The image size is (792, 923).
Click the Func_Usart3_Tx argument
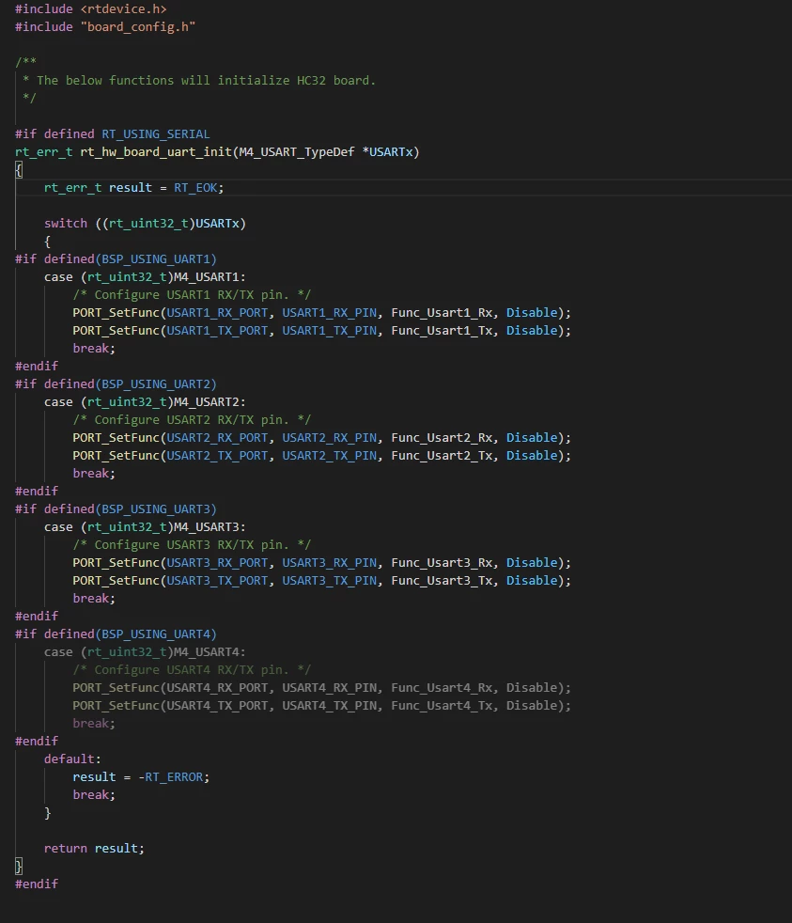(x=442, y=581)
